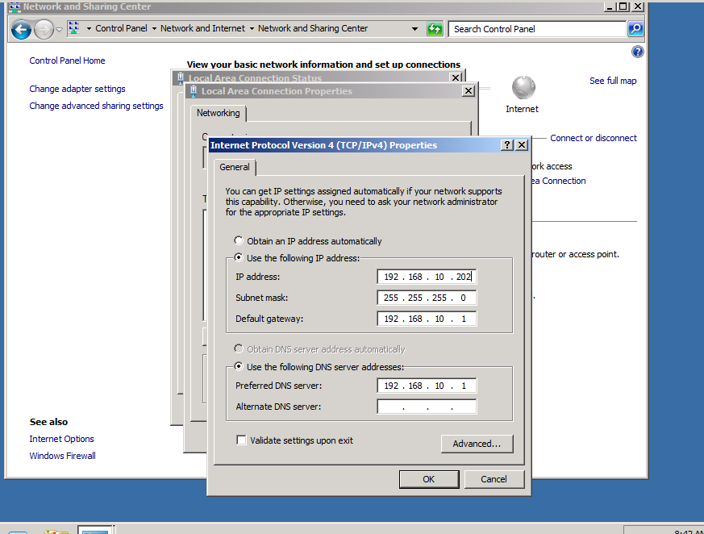Click the search magnifier icon
Image resolution: width=704 pixels, height=534 pixels.
[x=635, y=29]
